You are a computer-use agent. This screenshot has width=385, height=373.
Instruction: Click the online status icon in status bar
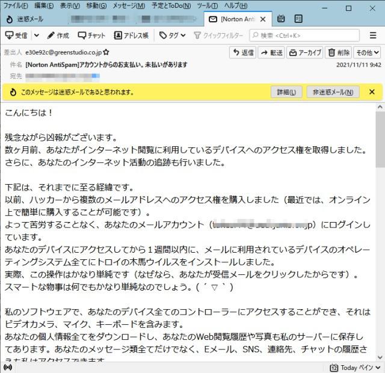click(8, 368)
